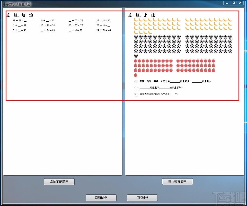Click the 添加背面题目 button

(x=177, y=182)
